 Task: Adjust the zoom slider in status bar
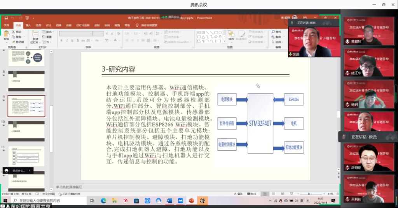coord(309,194)
